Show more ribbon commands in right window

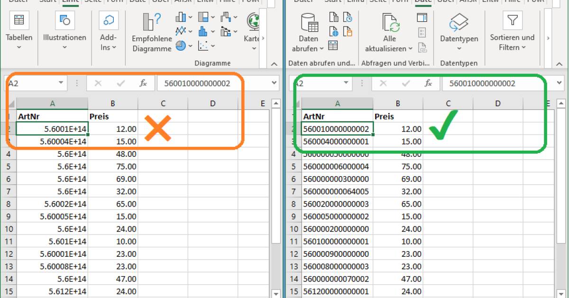548,38
